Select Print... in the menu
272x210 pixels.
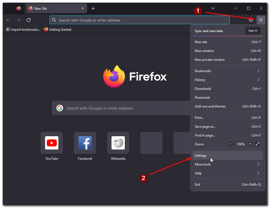(228, 118)
